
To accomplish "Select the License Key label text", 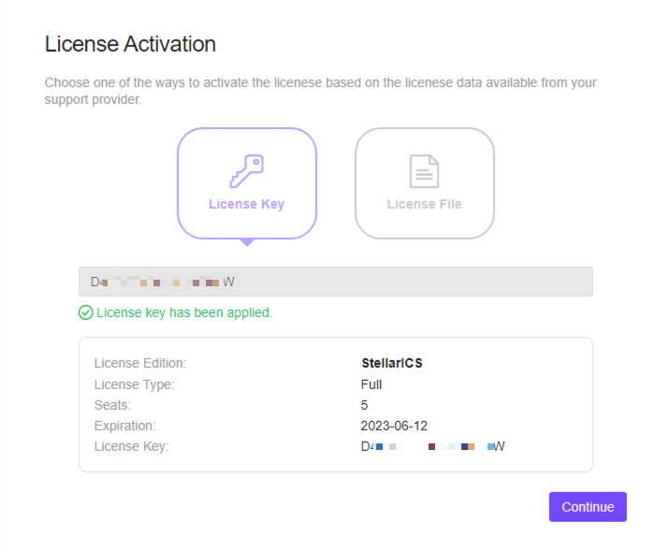I will click(246, 204).
